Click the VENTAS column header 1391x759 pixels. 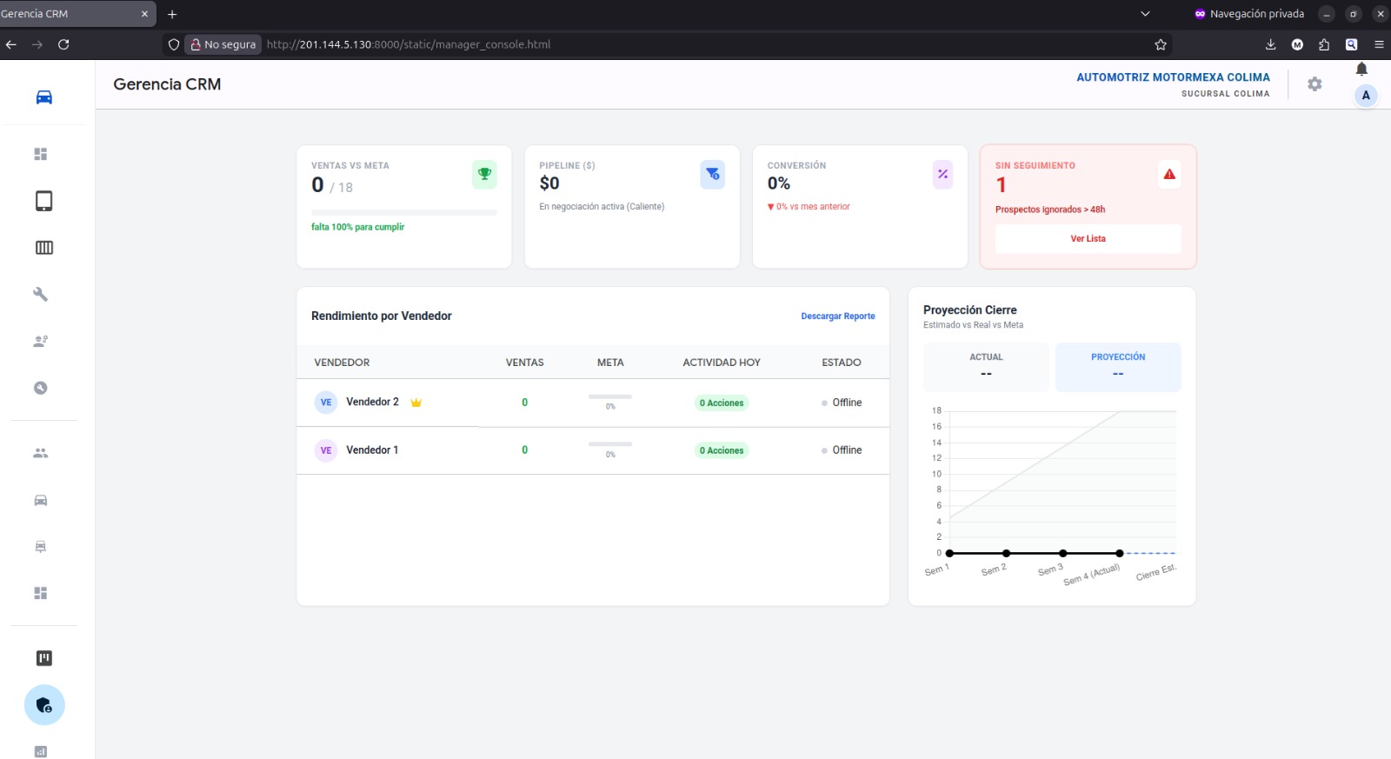pos(525,363)
